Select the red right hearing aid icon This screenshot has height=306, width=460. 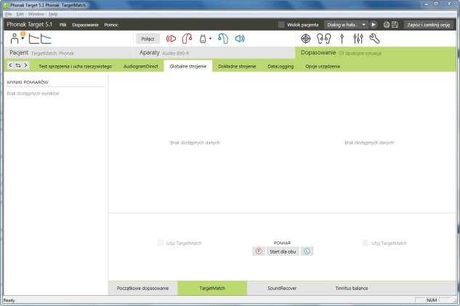click(x=187, y=39)
